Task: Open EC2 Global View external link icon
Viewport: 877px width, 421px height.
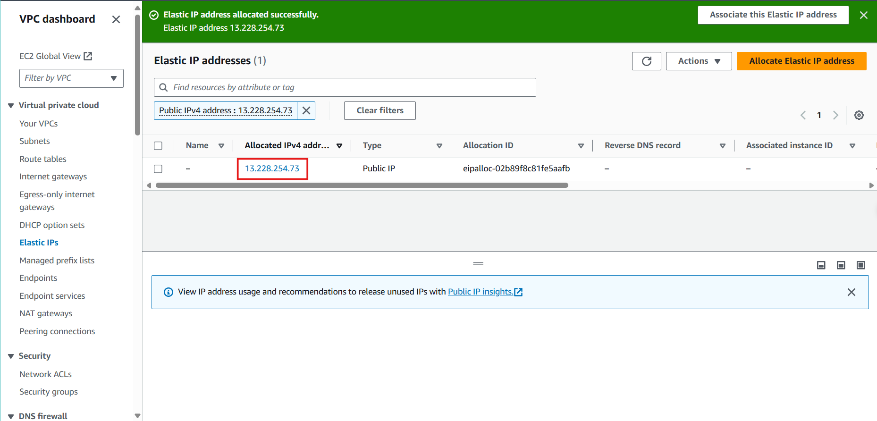Action: [88, 56]
